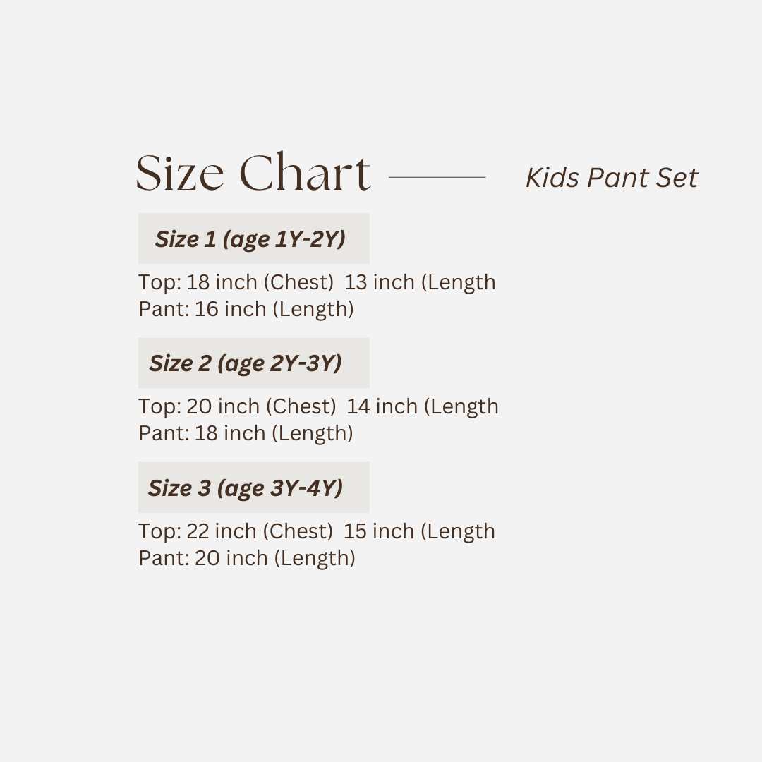Click the 'Pant: 20 inch (Length)' line
Image resolution: width=762 pixels, height=762 pixels.
click(247, 558)
